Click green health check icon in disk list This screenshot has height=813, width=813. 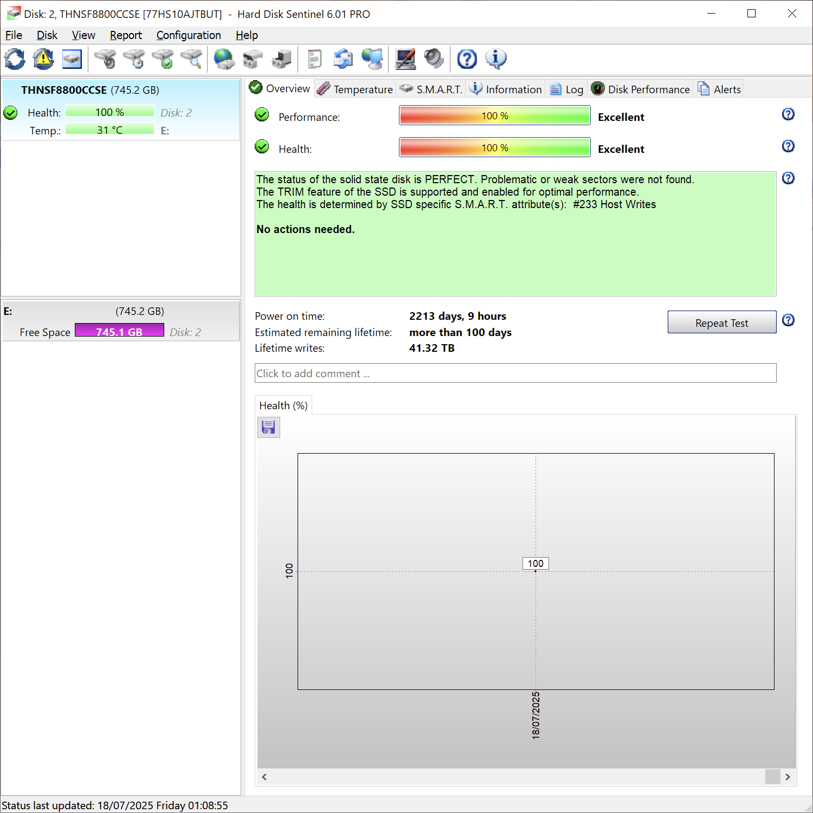tap(10, 113)
